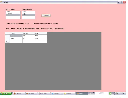Select the ESAL cell in row 102
128x98 pixels.
[41, 39]
